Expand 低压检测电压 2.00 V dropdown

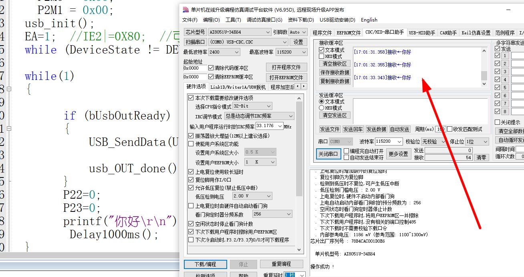pyautogui.click(x=268, y=196)
